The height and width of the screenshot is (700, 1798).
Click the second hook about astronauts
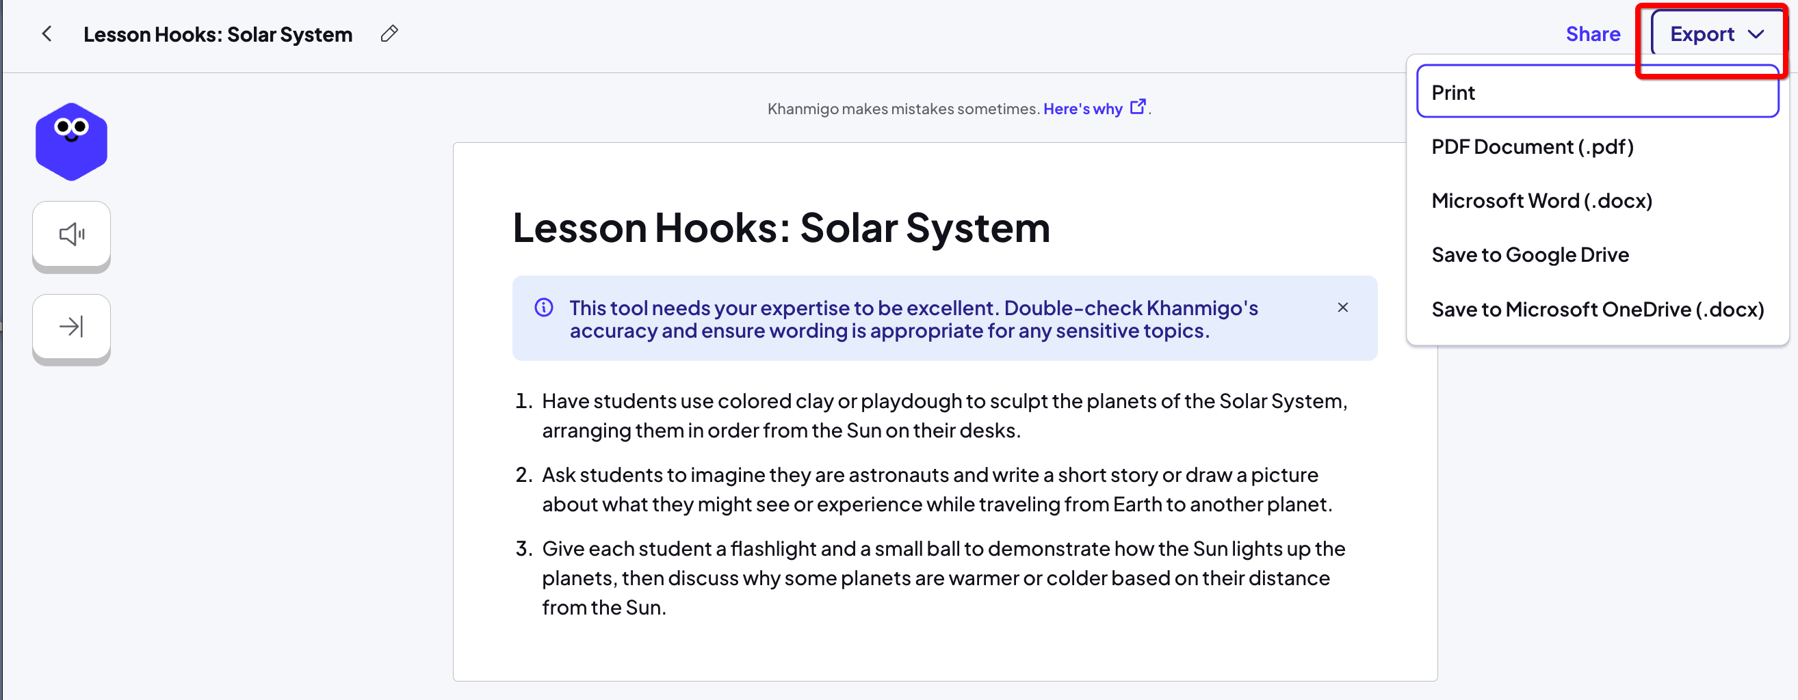coord(937,489)
